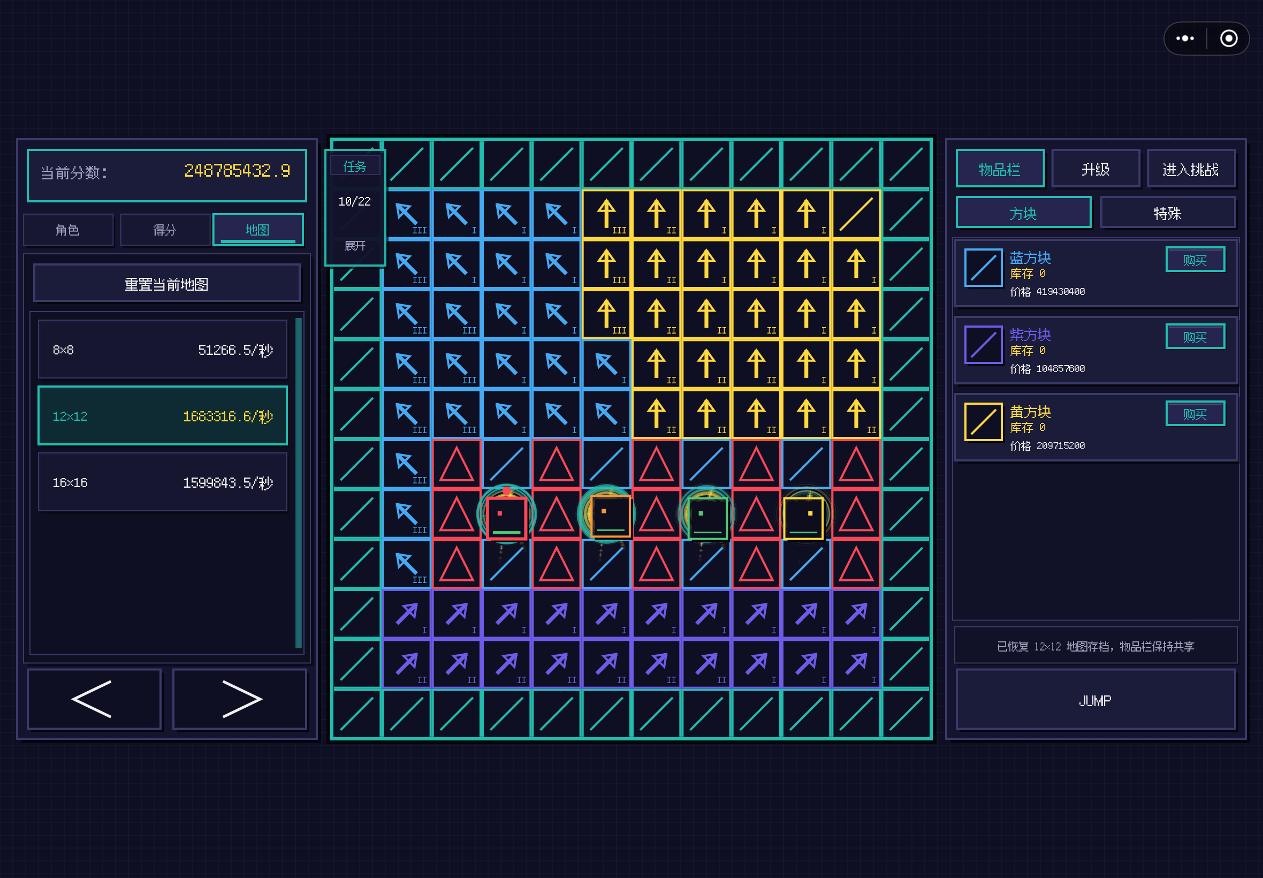
Task: Click the map list vertical scrollbar
Action: point(299,483)
